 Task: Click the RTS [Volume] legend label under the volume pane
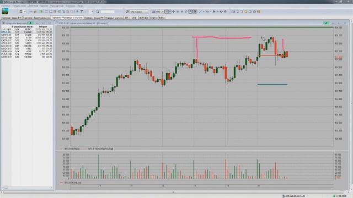coord(73,183)
